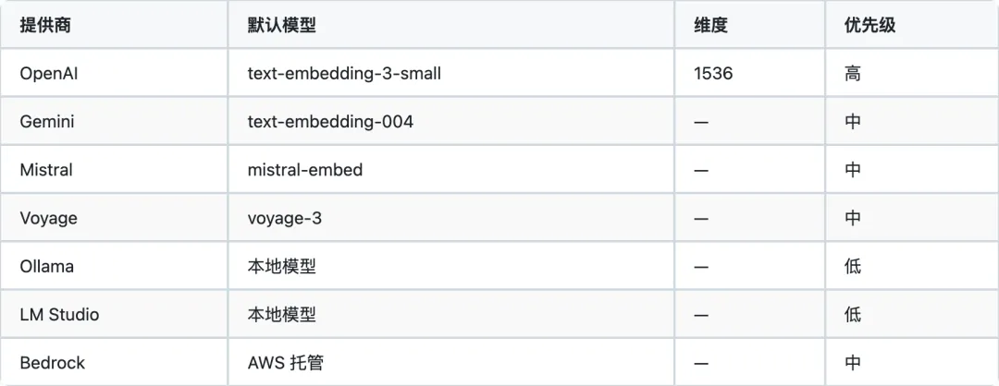
Task: Select the OpenAI provider cell
Action: point(47,73)
